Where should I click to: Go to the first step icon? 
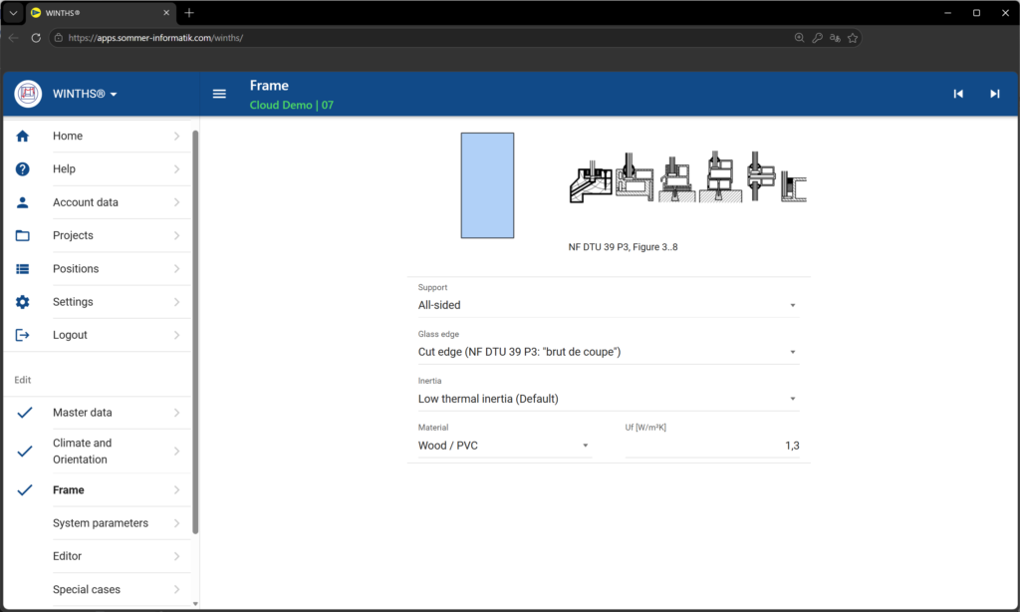click(x=958, y=94)
